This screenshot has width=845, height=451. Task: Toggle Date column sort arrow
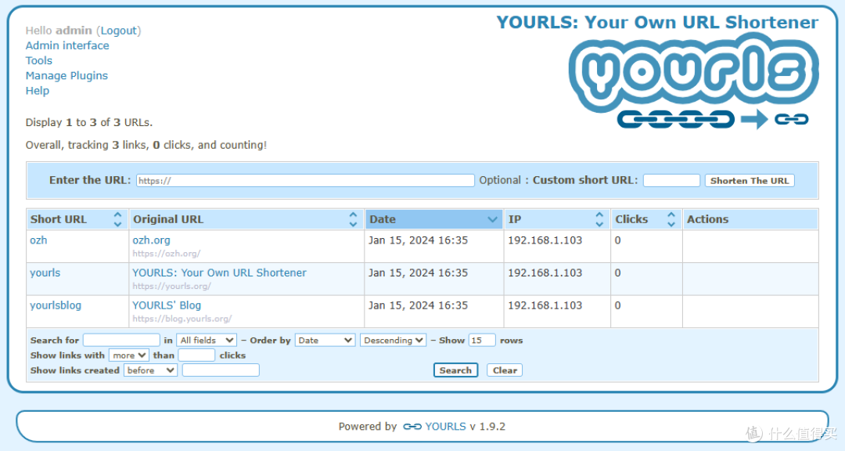[493, 220]
